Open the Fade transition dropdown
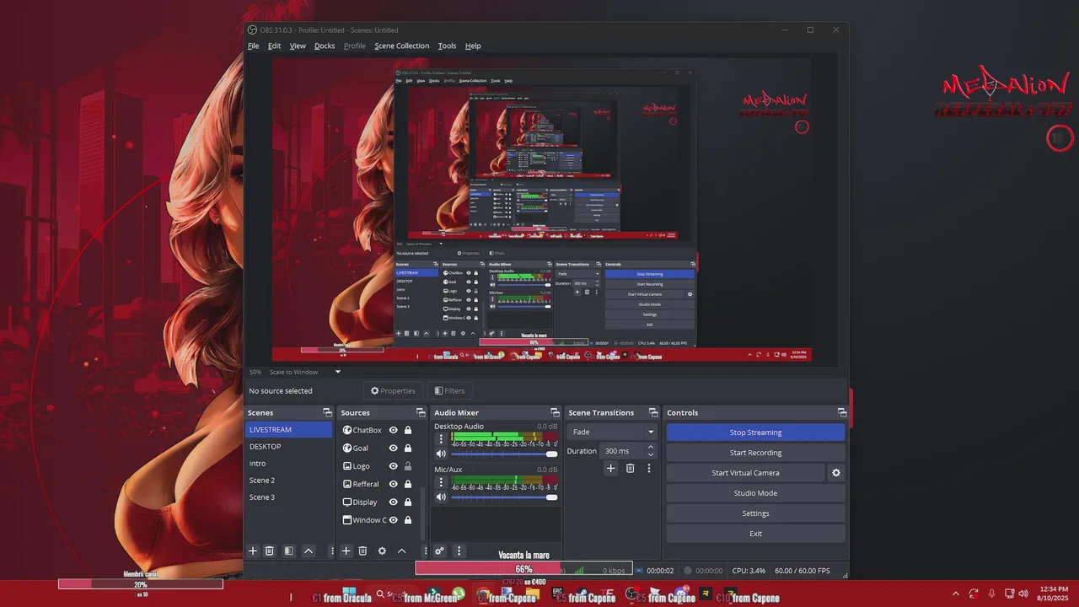Image resolution: width=1079 pixels, height=607 pixels. [x=612, y=432]
